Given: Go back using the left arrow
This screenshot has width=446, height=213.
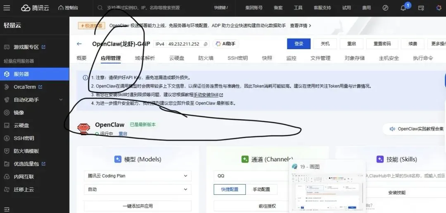Looking at the screenshot, I should [79, 44].
